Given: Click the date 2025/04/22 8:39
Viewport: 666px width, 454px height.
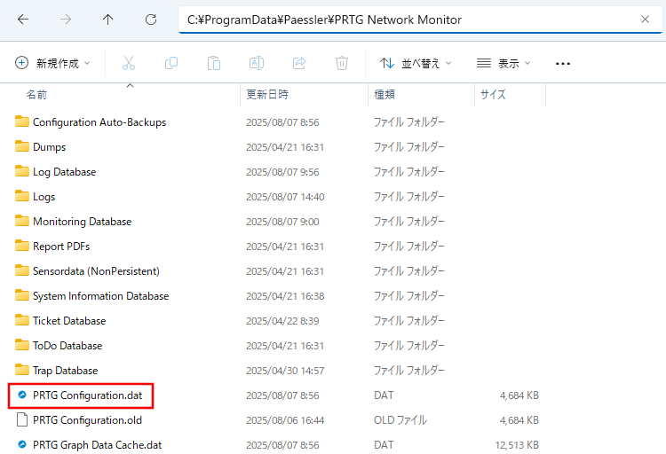Looking at the screenshot, I should (x=282, y=321).
